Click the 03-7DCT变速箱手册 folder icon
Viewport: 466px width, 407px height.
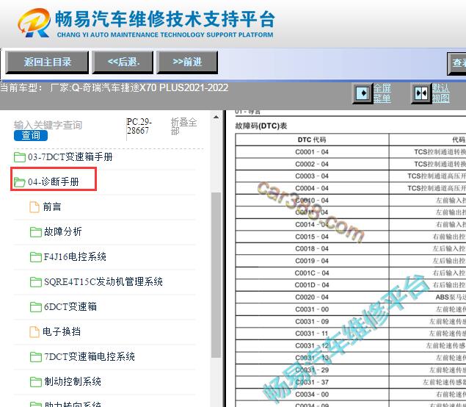coord(20,156)
